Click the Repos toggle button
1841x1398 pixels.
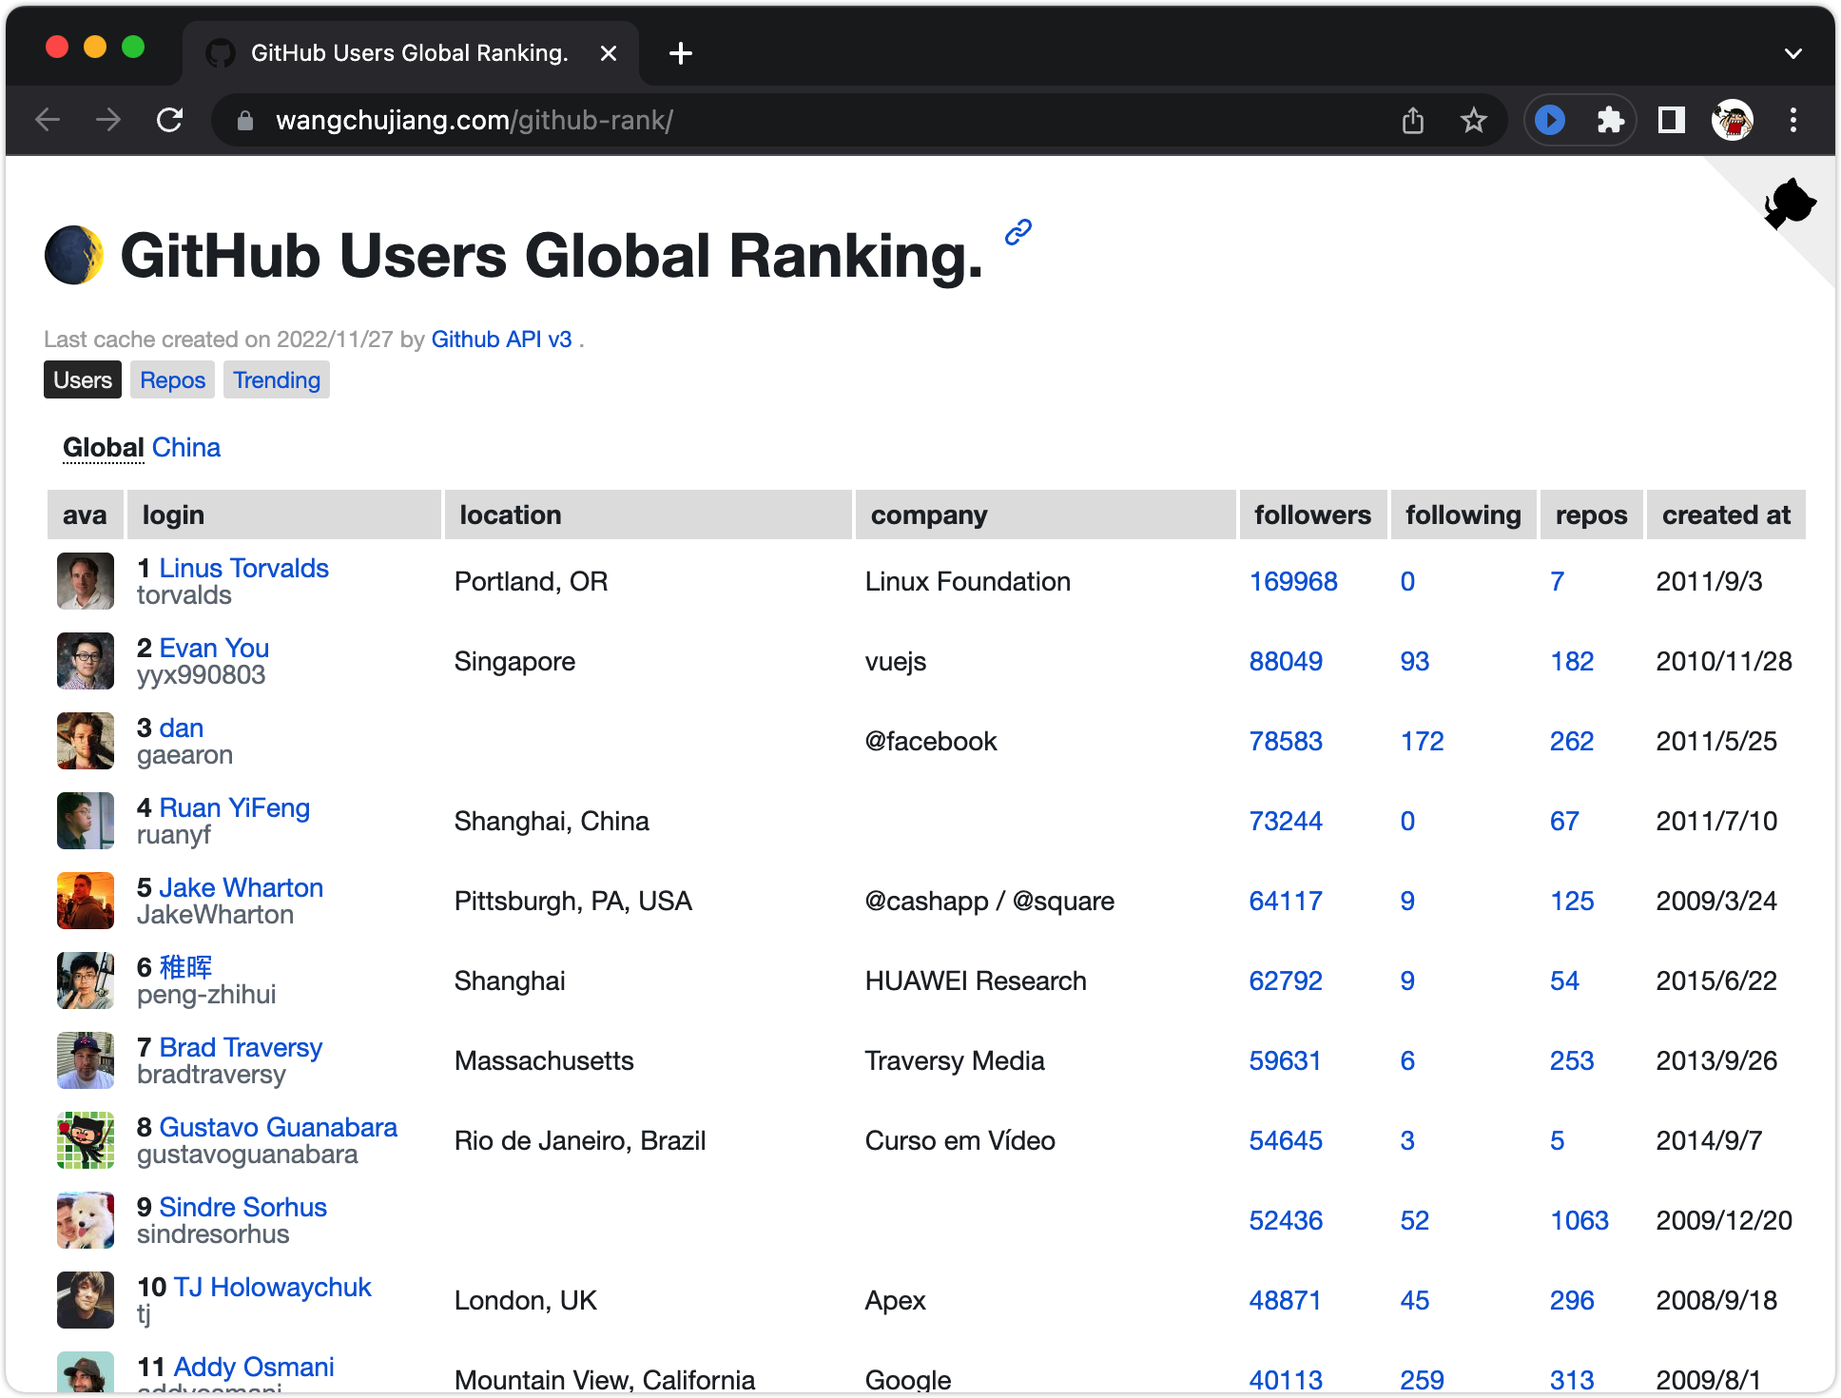coord(173,379)
